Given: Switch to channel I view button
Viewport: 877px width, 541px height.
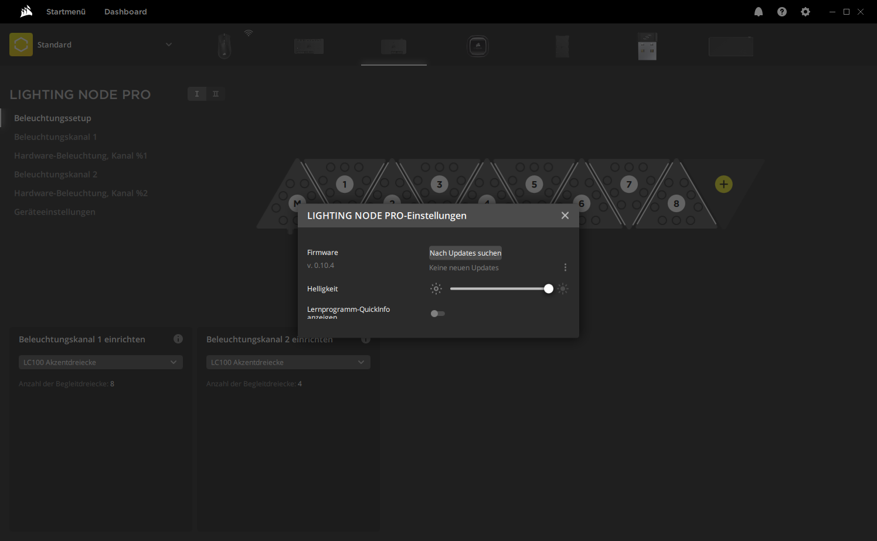Looking at the screenshot, I should (x=197, y=94).
